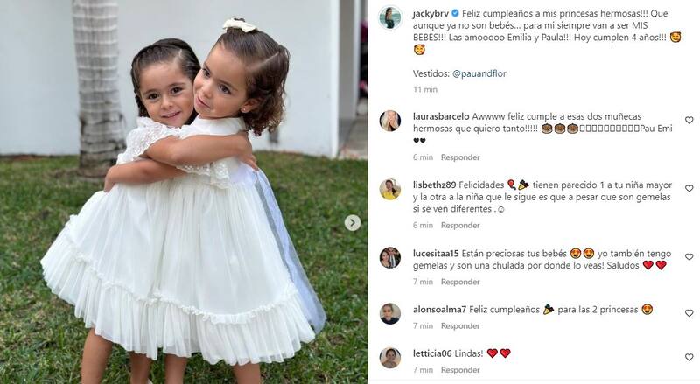
Task: Reply to laurasbarcelo via Responder
Action: (460, 157)
